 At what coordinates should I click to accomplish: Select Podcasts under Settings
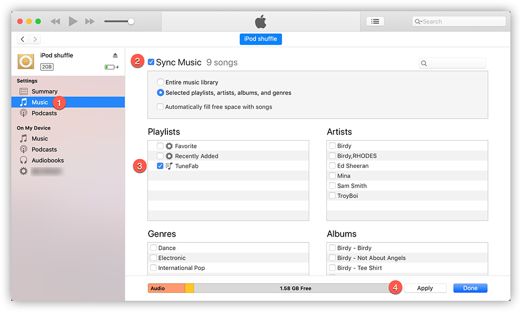click(x=47, y=113)
